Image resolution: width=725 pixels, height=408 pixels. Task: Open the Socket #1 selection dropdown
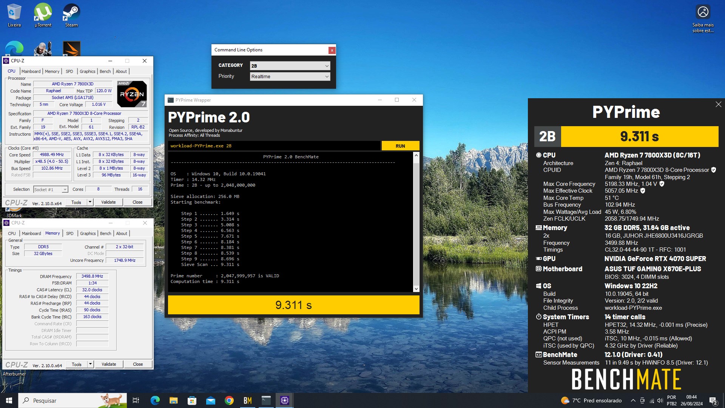[x=51, y=189]
